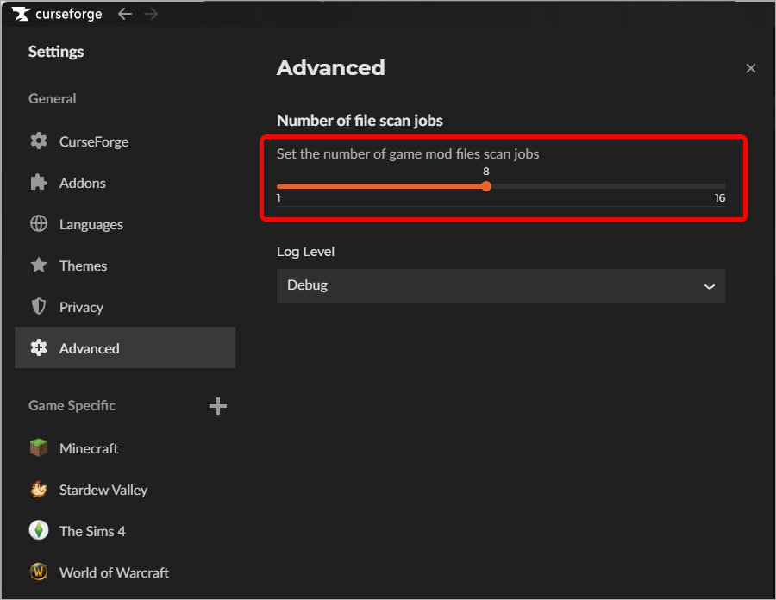Open The Sims 4 game settings

125,531
